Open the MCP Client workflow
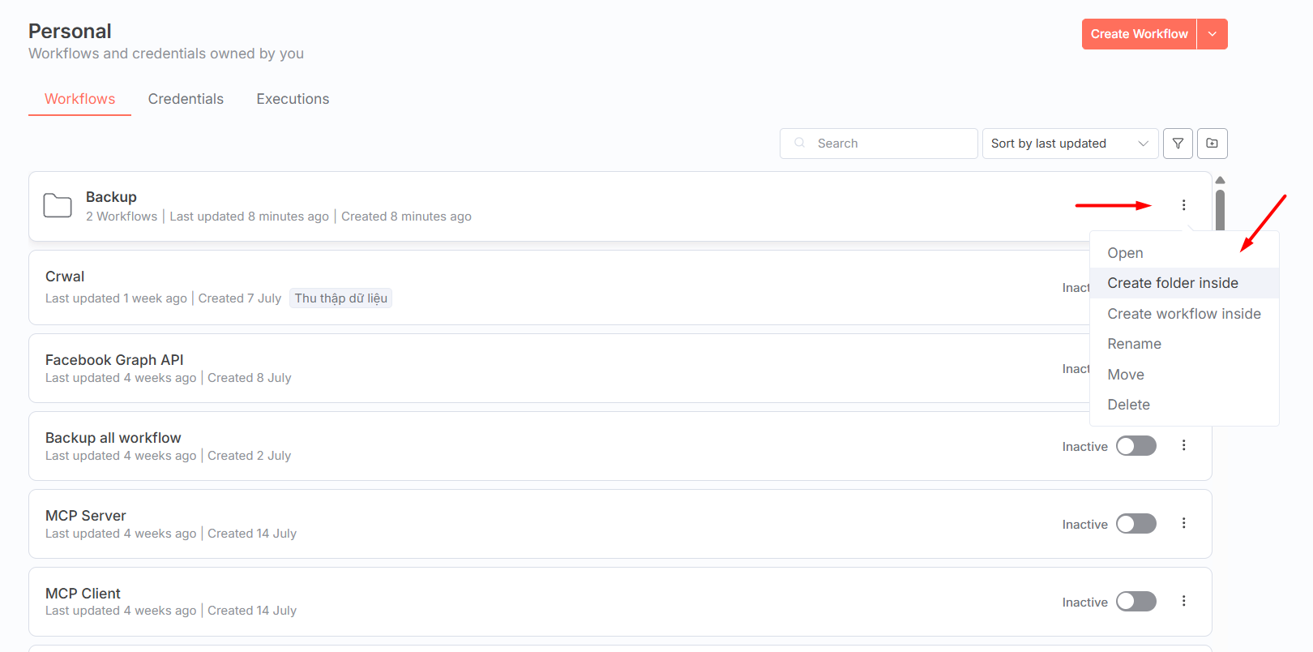 [x=83, y=594]
